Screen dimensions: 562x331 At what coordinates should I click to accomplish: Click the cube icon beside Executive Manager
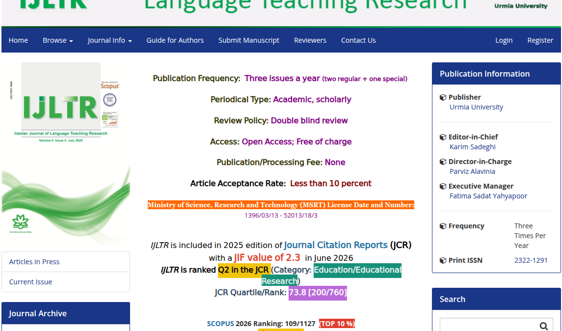tap(443, 187)
